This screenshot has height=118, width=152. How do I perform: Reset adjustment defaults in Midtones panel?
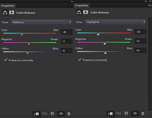(x=52, y=114)
